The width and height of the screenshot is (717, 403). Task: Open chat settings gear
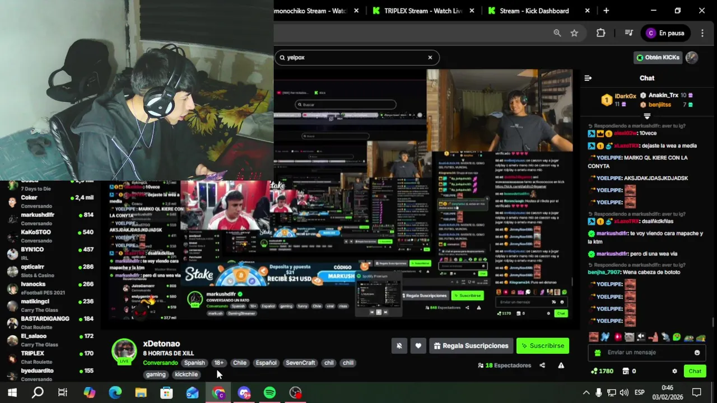click(674, 371)
